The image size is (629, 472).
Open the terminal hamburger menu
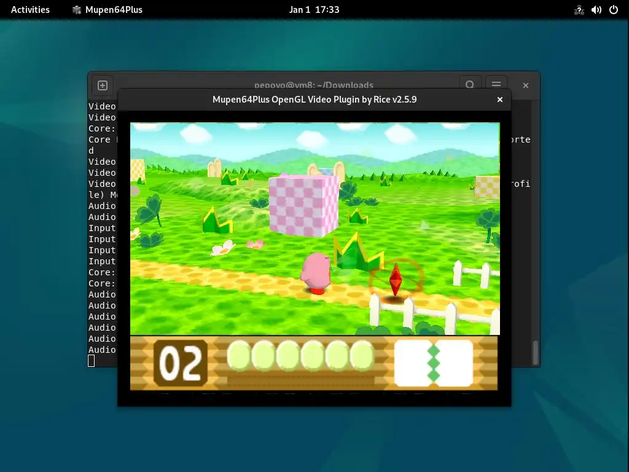496,85
